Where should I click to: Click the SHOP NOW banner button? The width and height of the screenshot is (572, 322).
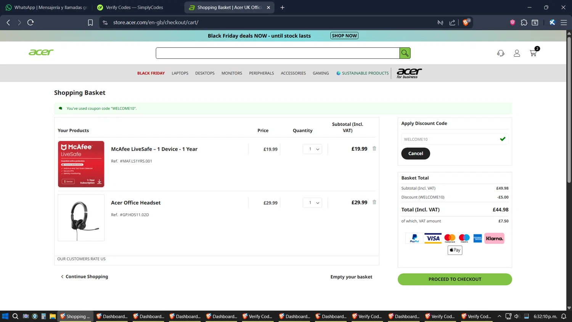[344, 36]
